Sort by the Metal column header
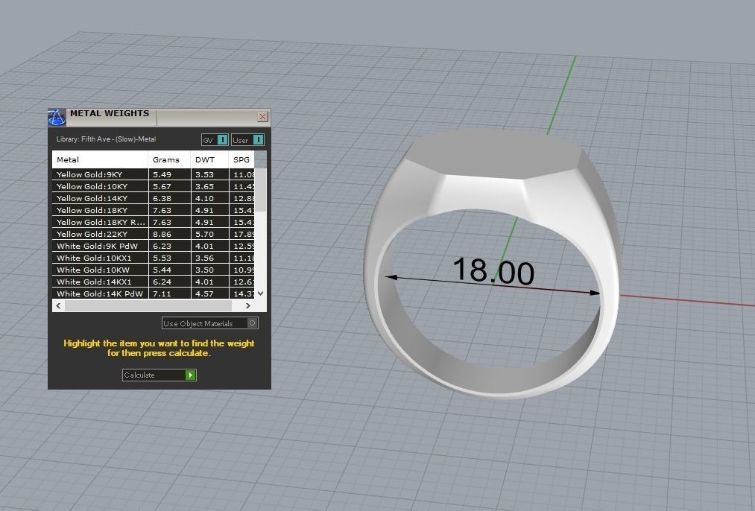755x511 pixels. pos(100,159)
